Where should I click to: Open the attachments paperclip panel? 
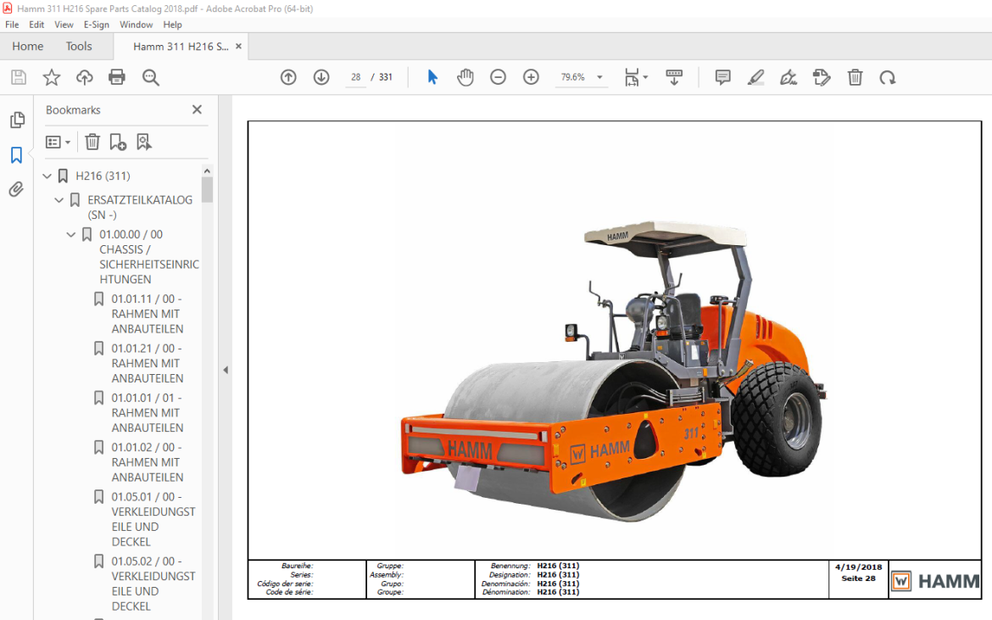coord(16,189)
